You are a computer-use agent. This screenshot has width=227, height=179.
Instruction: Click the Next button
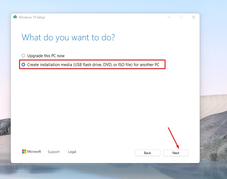tap(176, 153)
